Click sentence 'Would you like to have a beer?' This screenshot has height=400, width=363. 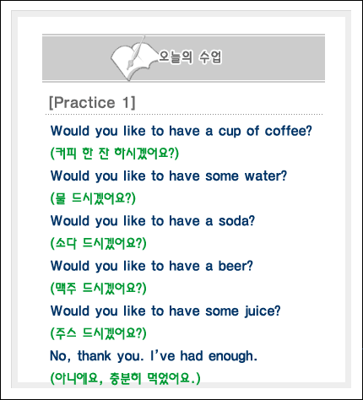152,266
